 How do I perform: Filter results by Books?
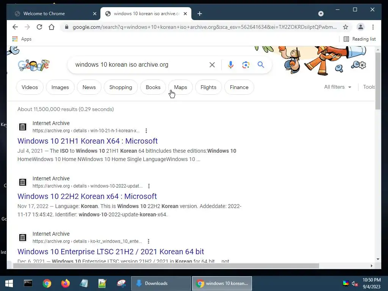click(153, 87)
